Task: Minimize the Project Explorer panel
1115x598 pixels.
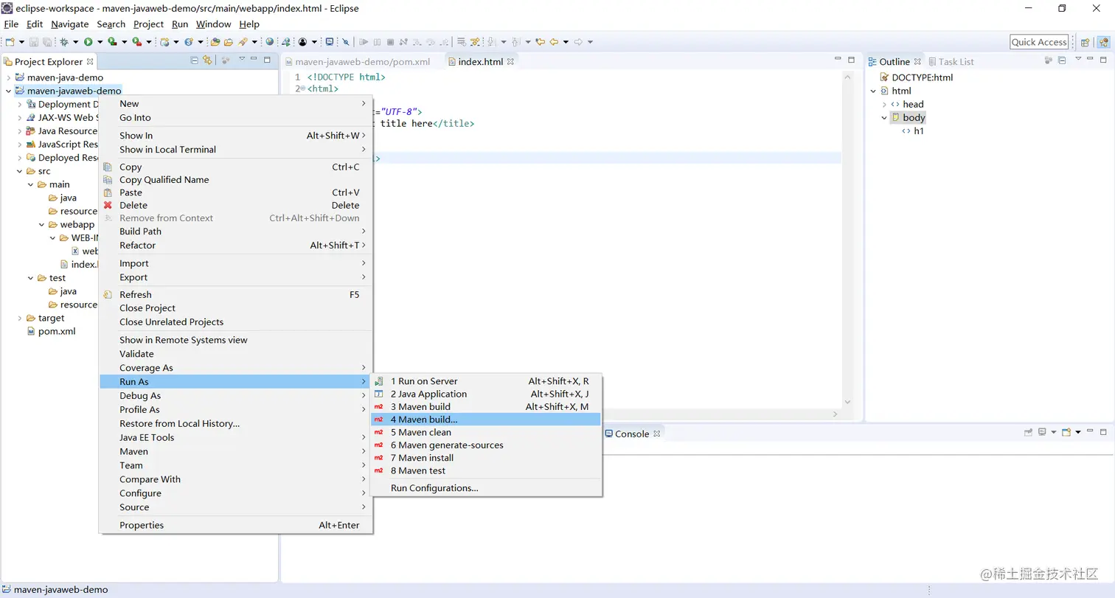Action: pos(254,59)
